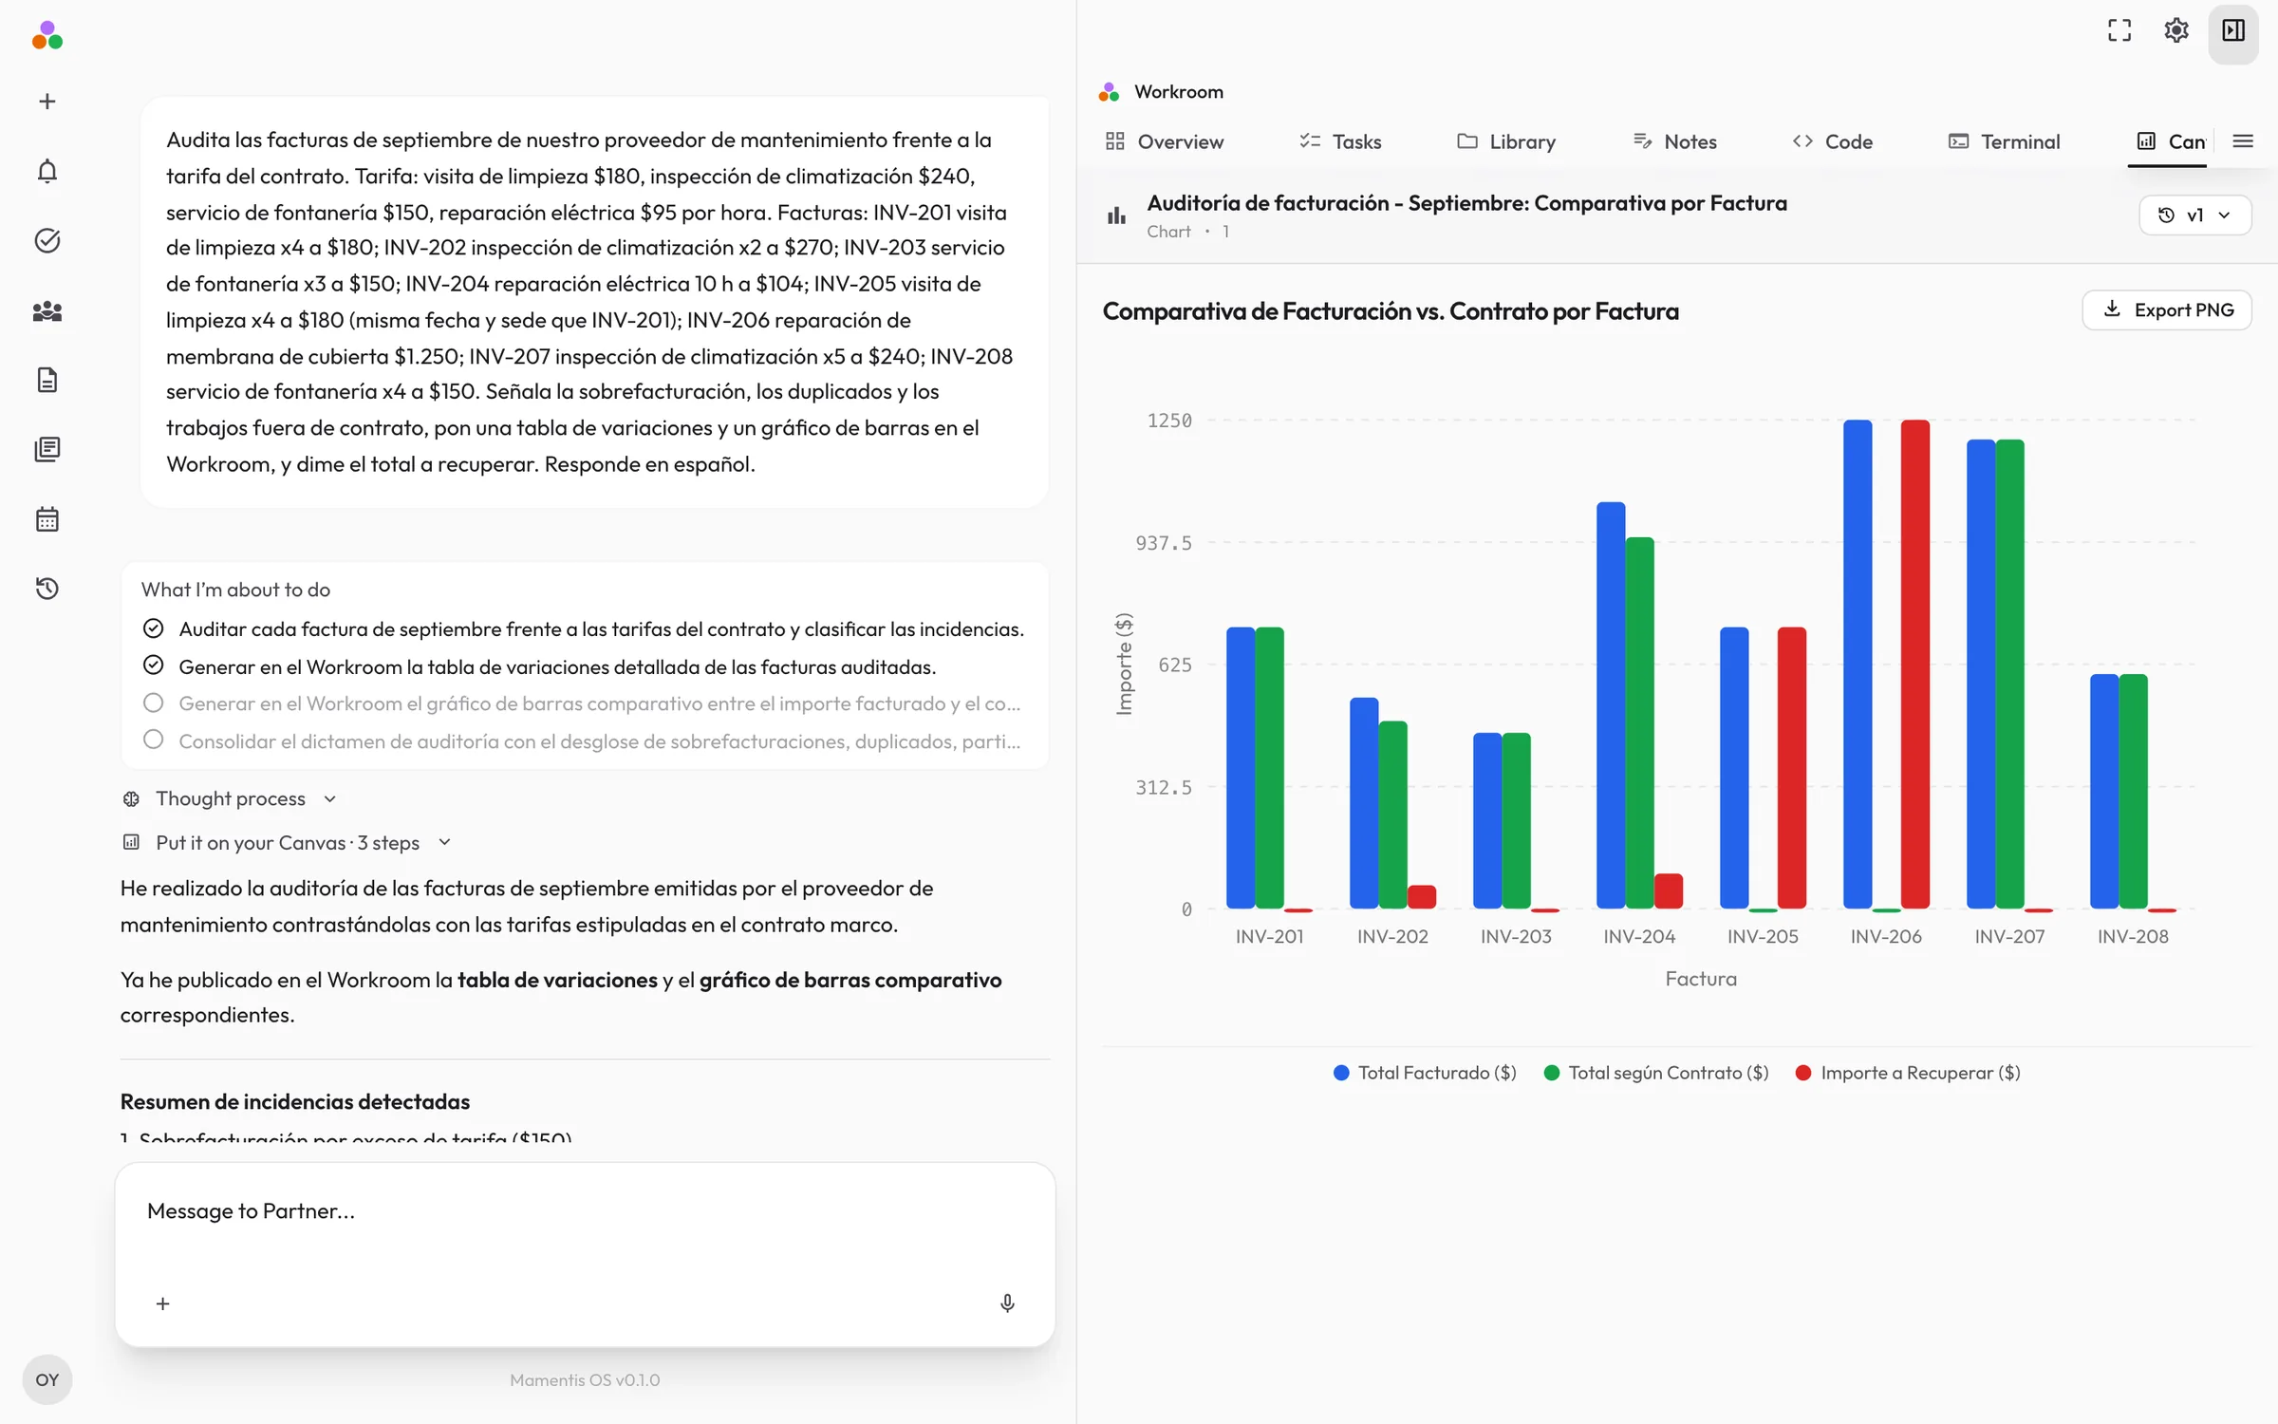Click the microphone icon in message box
Image resolution: width=2278 pixels, height=1424 pixels.
coord(1007,1303)
